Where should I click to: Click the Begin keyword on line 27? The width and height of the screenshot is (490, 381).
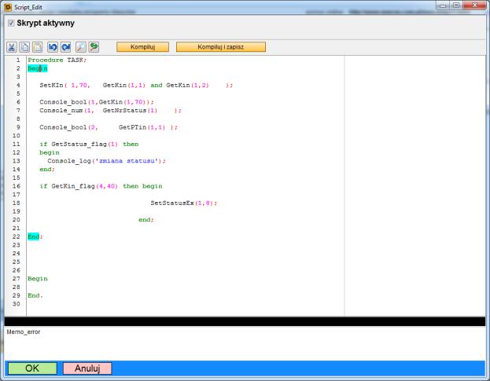(x=38, y=279)
